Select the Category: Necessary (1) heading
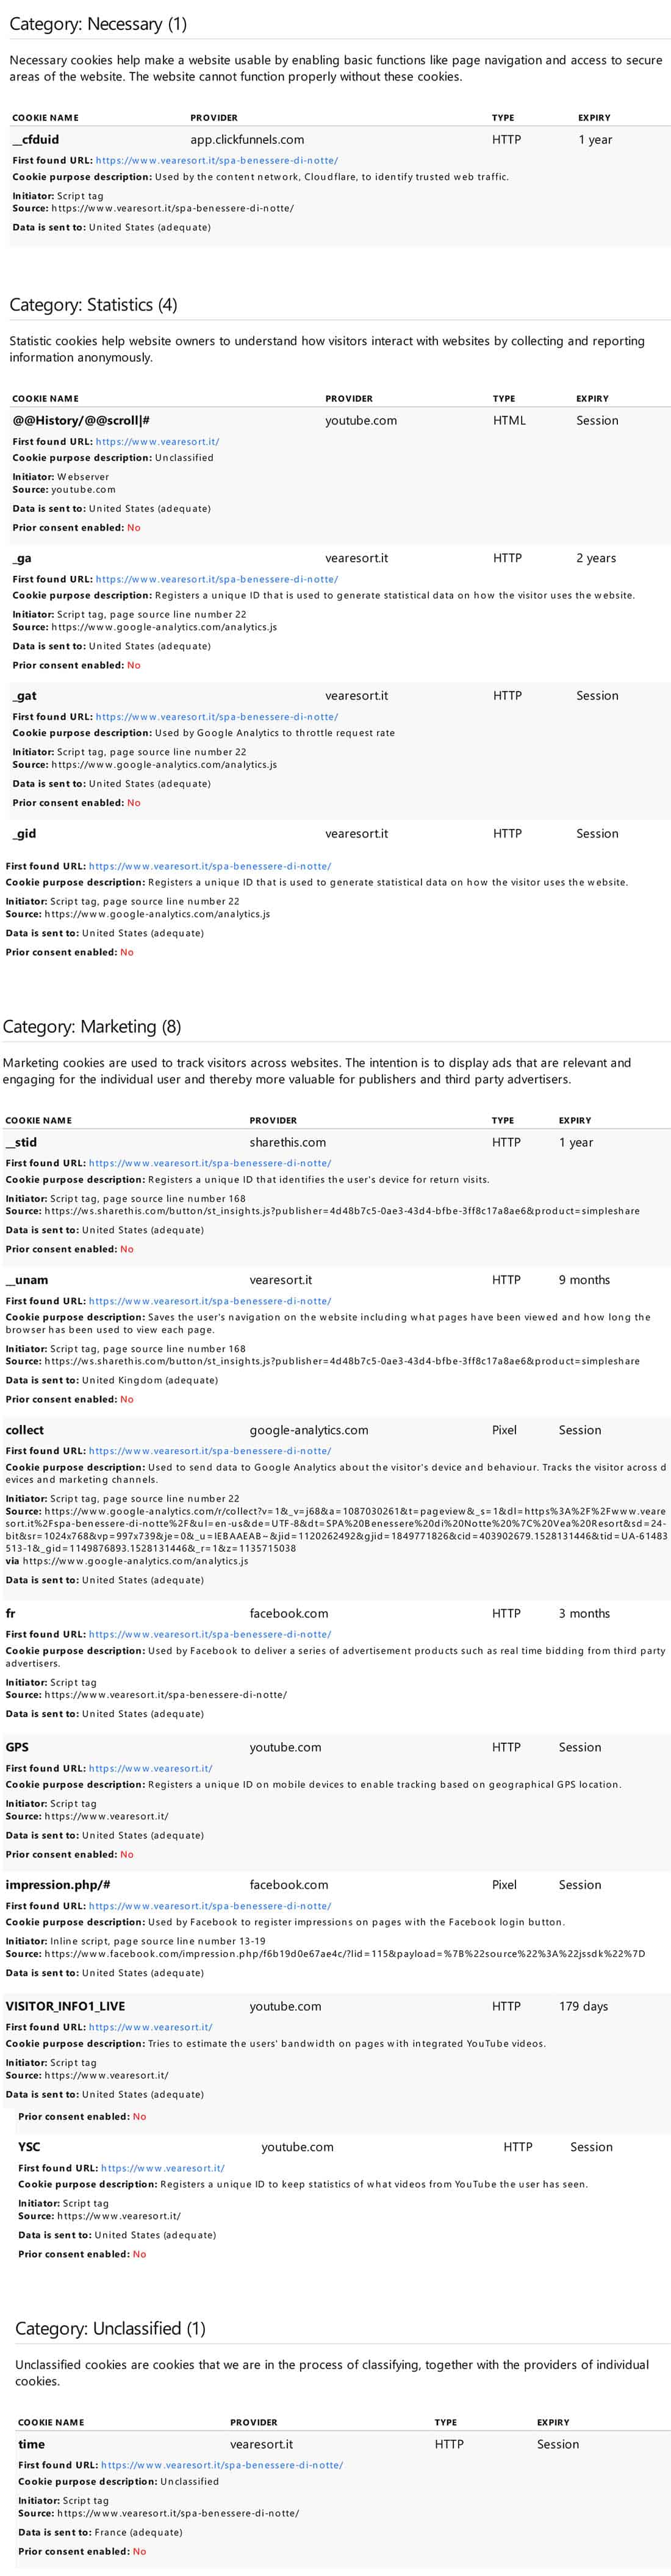The image size is (671, 2576). pyautogui.click(x=98, y=24)
